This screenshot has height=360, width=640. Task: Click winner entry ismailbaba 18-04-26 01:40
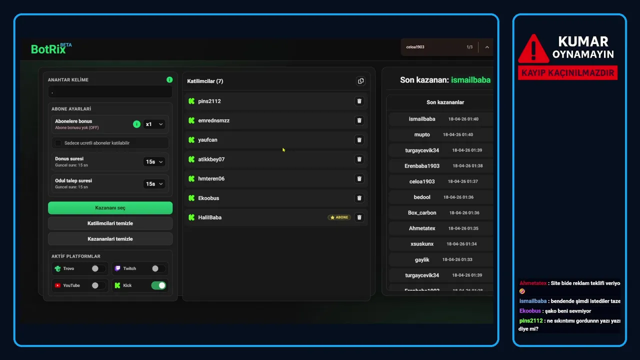[x=441, y=119]
